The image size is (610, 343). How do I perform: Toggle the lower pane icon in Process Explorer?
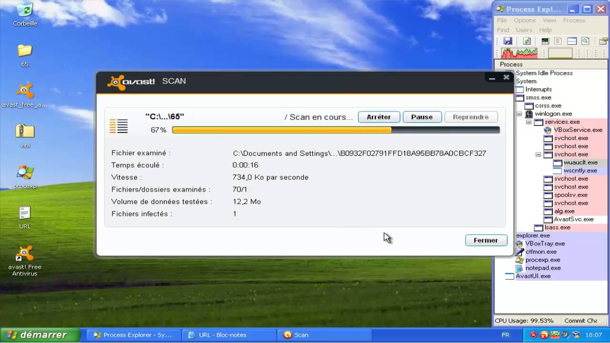pos(572,41)
